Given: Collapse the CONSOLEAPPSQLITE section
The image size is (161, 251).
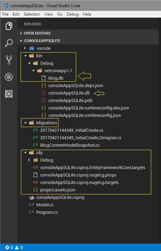Looking at the screenshot, I should [x=21, y=41].
